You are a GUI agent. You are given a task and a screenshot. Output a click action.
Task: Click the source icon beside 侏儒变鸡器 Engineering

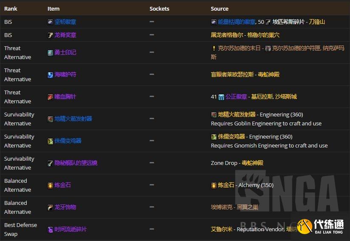214,137
